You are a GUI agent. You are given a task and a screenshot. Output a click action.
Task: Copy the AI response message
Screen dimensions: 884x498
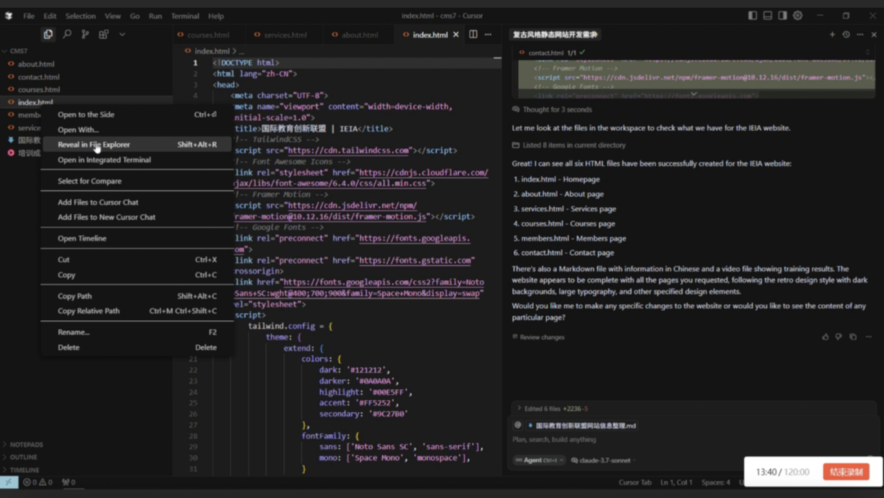pyautogui.click(x=853, y=337)
